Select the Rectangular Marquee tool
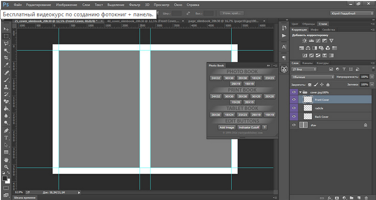 pyautogui.click(x=6, y=36)
